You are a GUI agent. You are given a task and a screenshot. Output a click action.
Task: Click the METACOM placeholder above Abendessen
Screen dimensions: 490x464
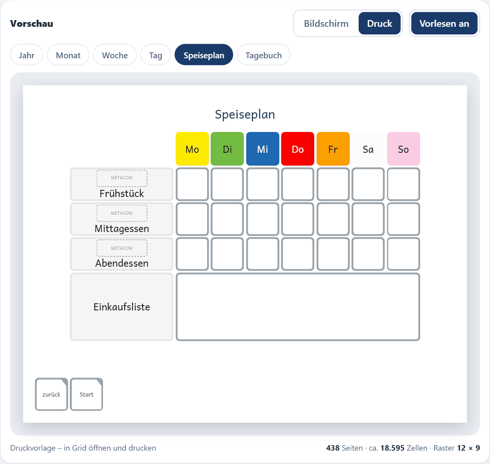(x=122, y=248)
